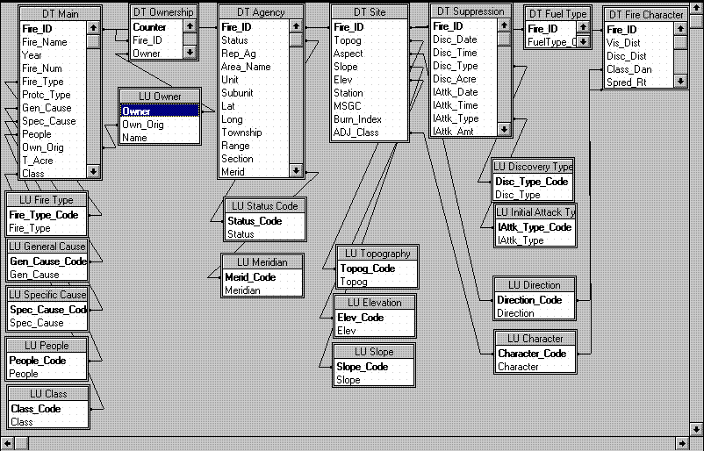704x451 pixels.
Task: Select Fire_Name field in DT Main
Action: 45,42
